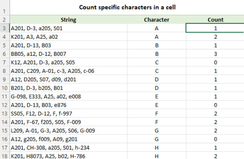Select Count value 0 in row 12

coord(215,105)
